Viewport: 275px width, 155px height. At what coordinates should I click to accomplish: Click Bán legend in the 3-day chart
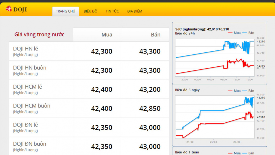point(248,91)
